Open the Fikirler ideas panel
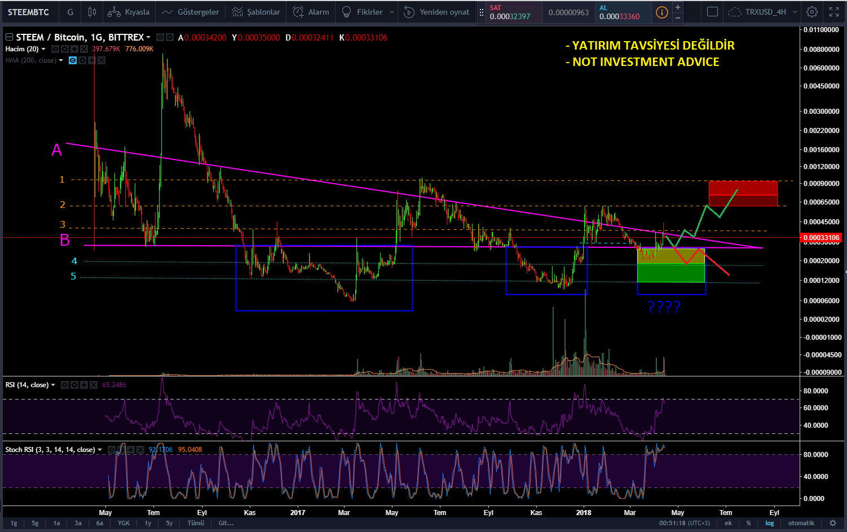Screen dimensions: 847x532 [x=362, y=12]
